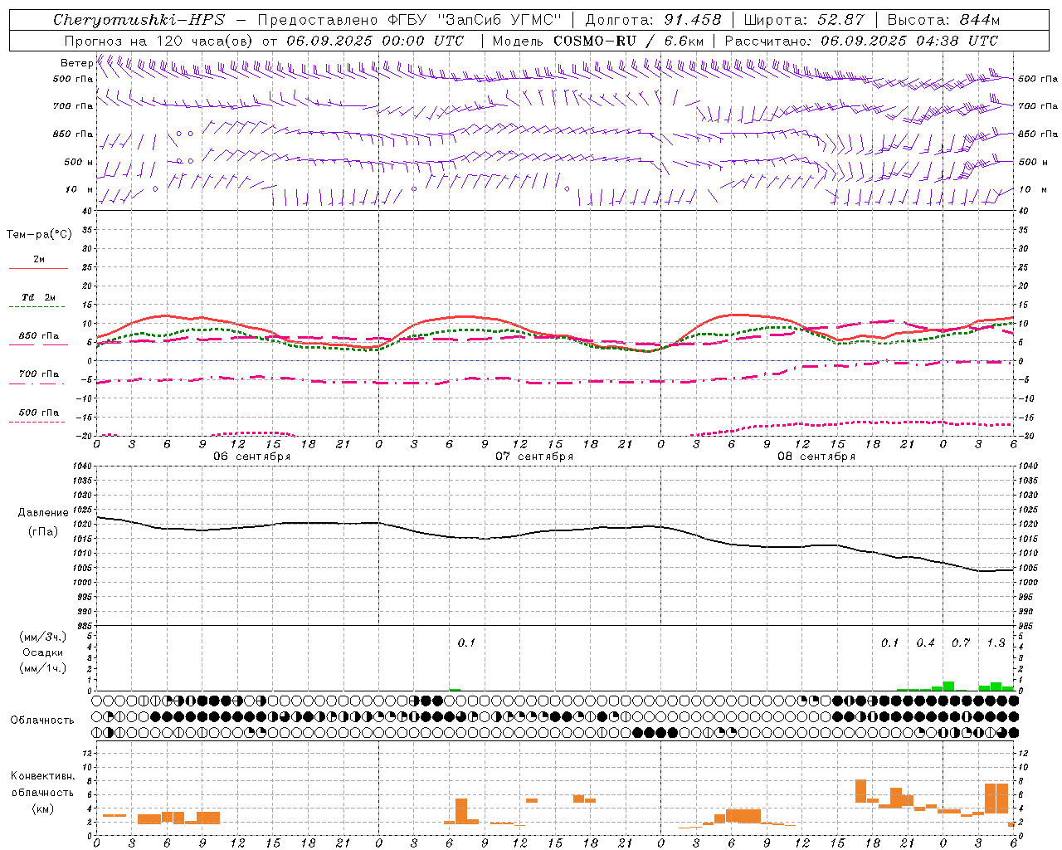This screenshot has height=850, width=1062.
Task: Click the "(км)" unit under the convective cloud label
Action: point(43,808)
